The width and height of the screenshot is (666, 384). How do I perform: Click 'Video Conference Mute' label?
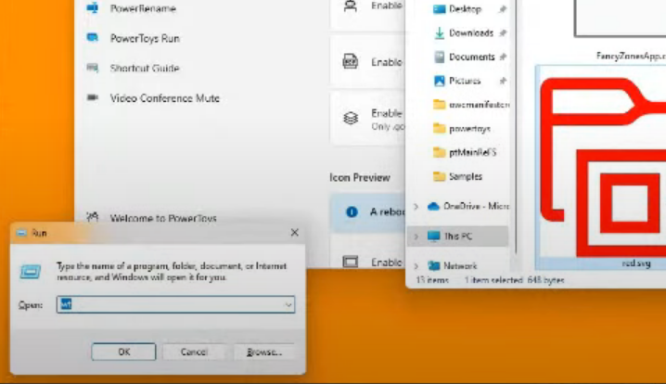click(165, 98)
